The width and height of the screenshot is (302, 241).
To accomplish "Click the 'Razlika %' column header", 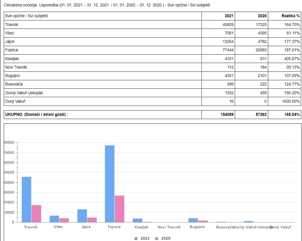I will point(290,16).
